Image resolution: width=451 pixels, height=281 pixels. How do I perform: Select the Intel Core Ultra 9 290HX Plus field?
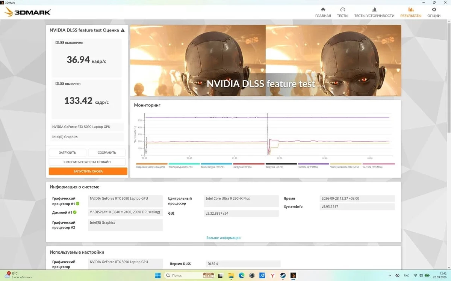tap(242, 201)
